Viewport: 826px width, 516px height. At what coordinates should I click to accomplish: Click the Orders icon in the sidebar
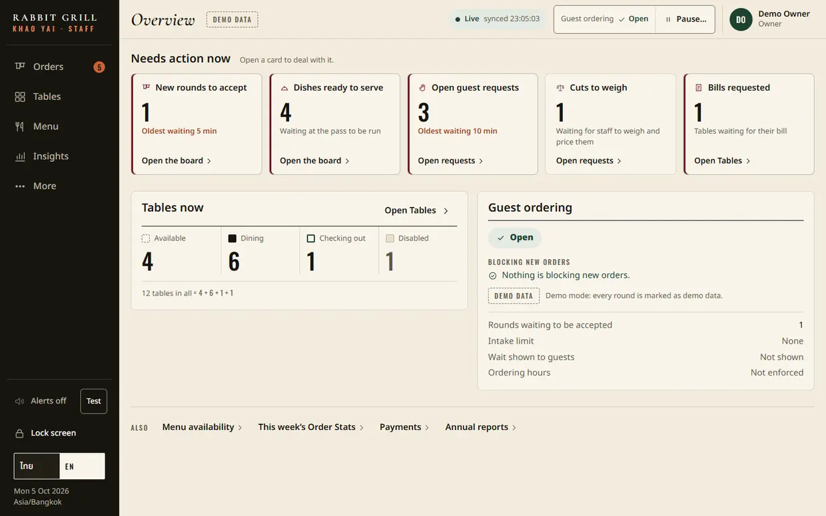[20, 67]
